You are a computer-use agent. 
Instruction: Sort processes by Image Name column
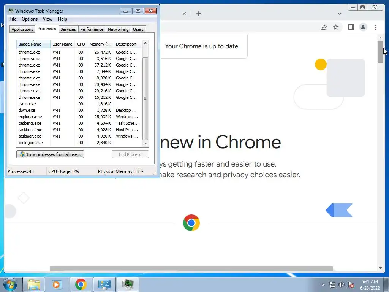pos(33,44)
